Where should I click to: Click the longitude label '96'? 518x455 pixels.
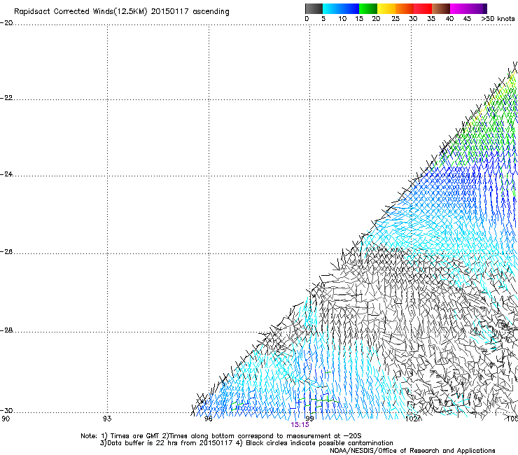tap(209, 419)
